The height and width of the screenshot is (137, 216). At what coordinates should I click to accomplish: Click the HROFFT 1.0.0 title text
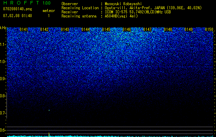pyautogui.click(x=27, y=3)
